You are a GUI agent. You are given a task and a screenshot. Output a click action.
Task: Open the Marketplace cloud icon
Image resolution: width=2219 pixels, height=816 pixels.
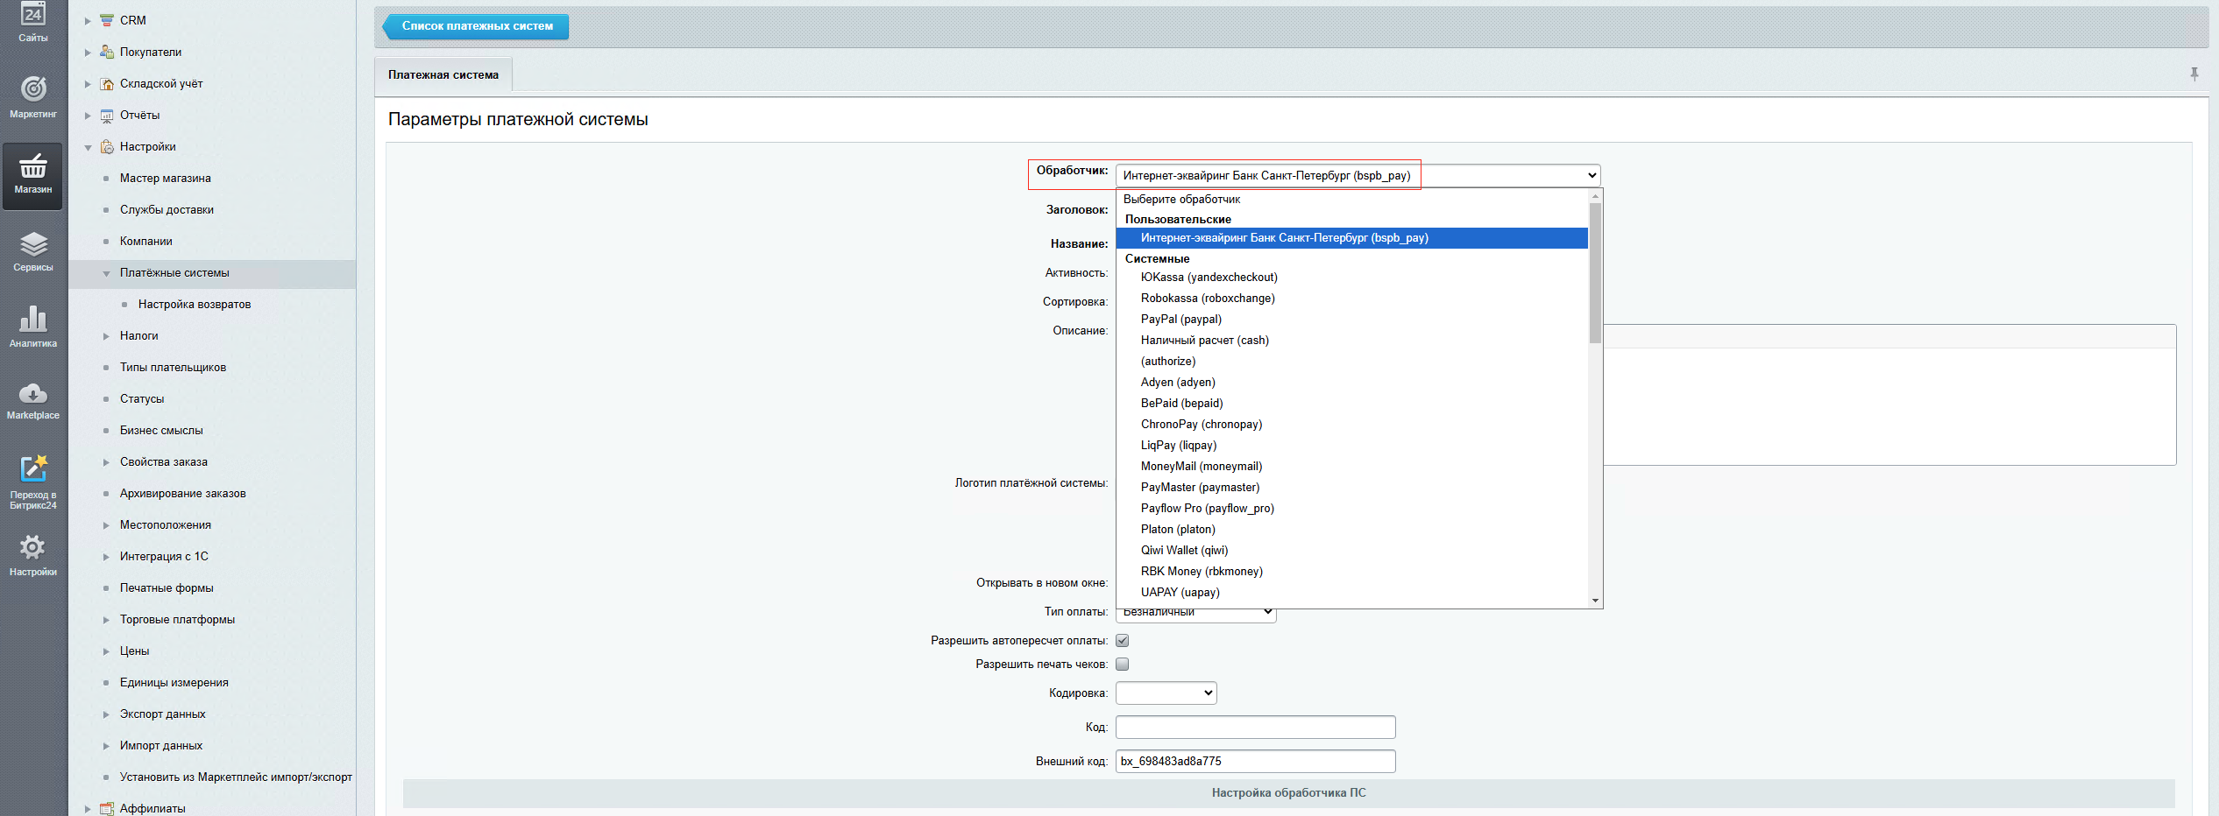pyautogui.click(x=33, y=393)
